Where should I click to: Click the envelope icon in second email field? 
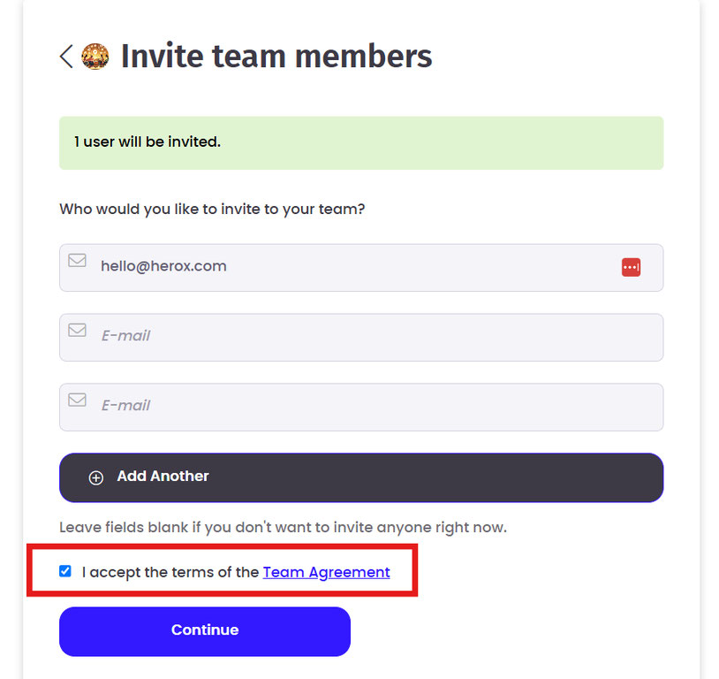click(78, 330)
